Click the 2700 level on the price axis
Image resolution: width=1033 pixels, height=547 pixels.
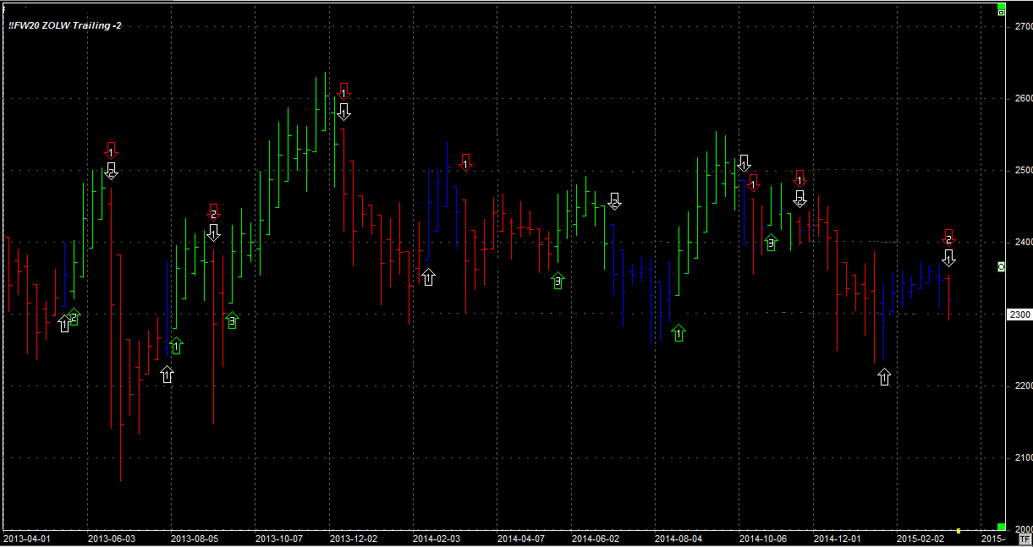click(1022, 27)
